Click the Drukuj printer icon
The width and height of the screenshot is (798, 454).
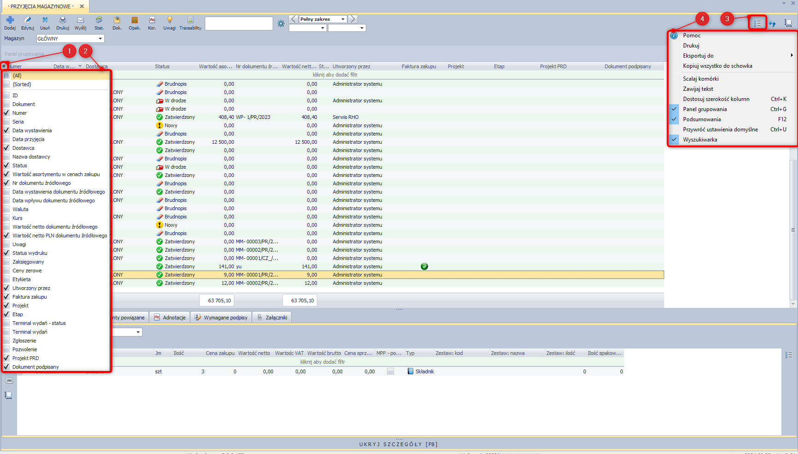(x=63, y=20)
